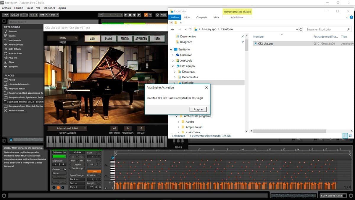Toggle Explorer details view button
The image size is (355, 200).
345,136
